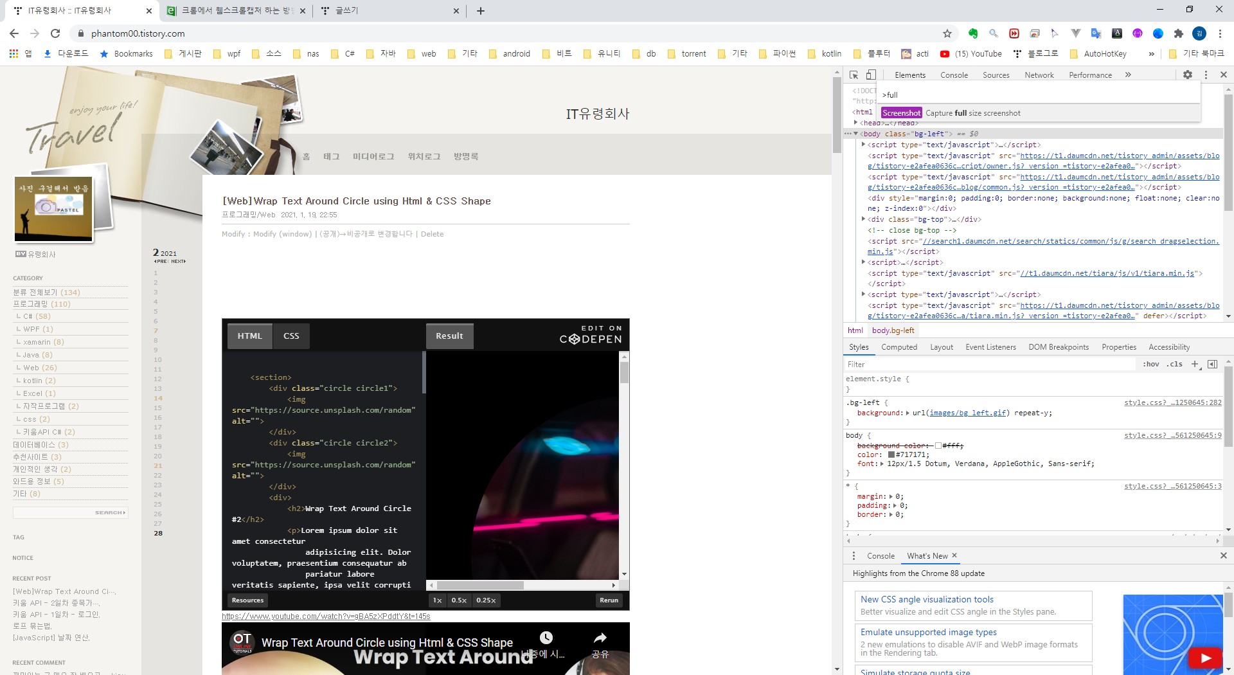Run Capture full size screenshot command
This screenshot has width=1234, height=675.
tap(1040, 113)
